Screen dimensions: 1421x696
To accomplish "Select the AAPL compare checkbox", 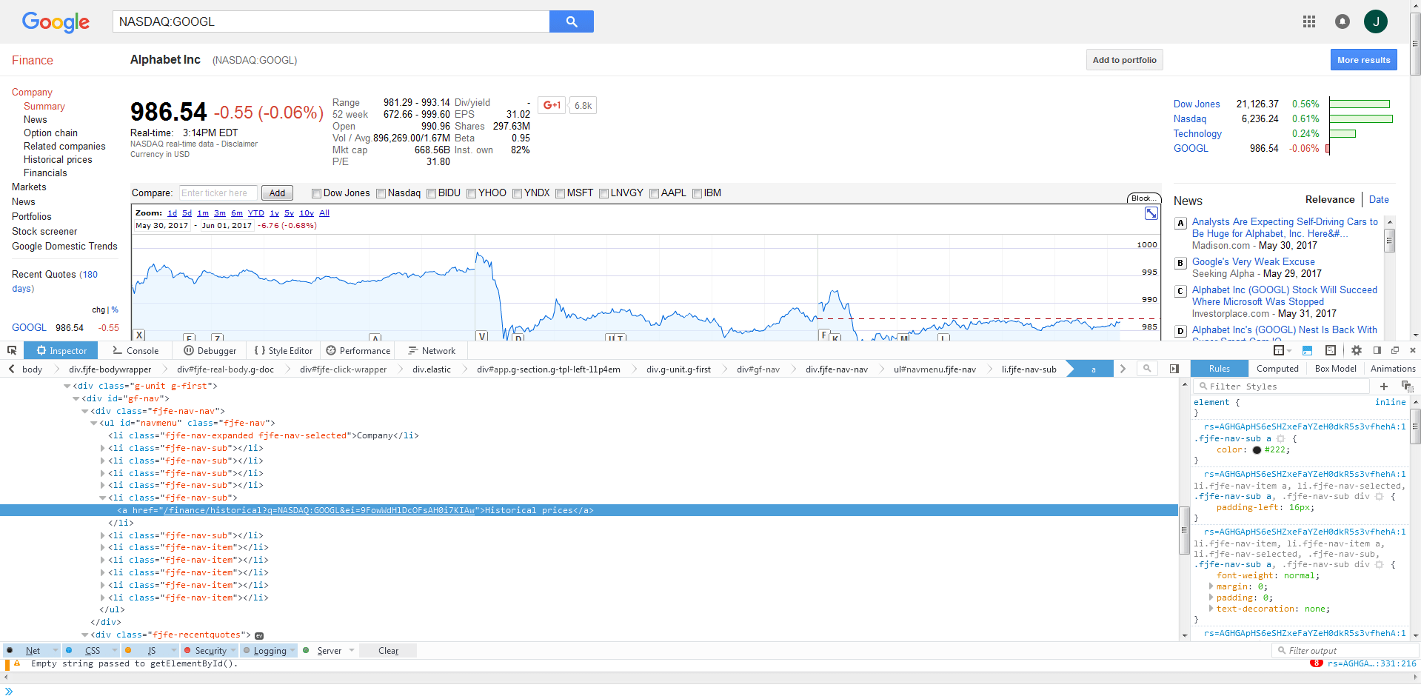I will point(654,194).
